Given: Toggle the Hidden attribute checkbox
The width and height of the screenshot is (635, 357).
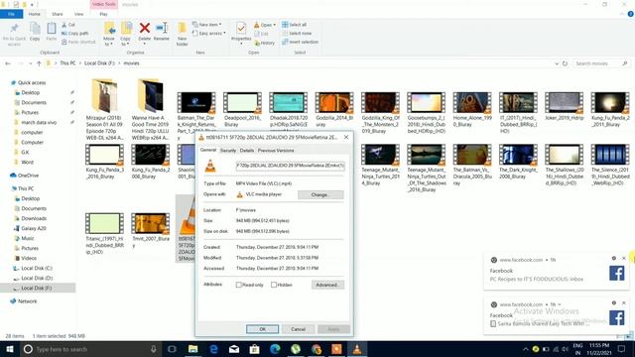Looking at the screenshot, I should coord(274,285).
